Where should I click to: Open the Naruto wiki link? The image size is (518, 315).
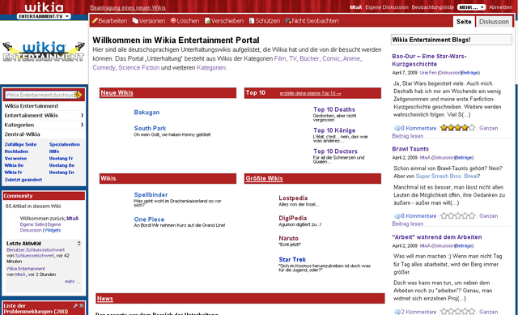point(288,238)
